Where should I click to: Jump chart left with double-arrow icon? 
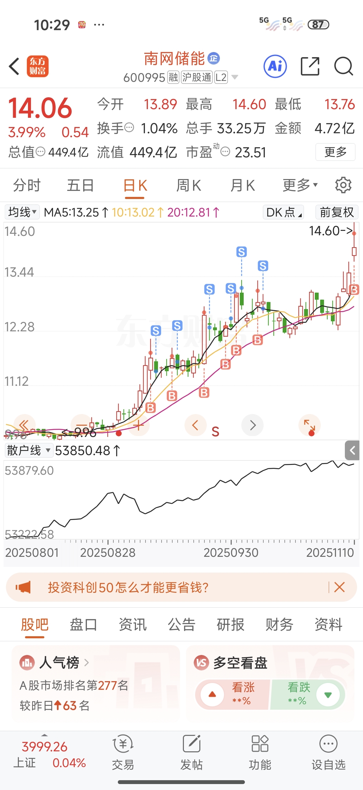pyautogui.click(x=25, y=425)
